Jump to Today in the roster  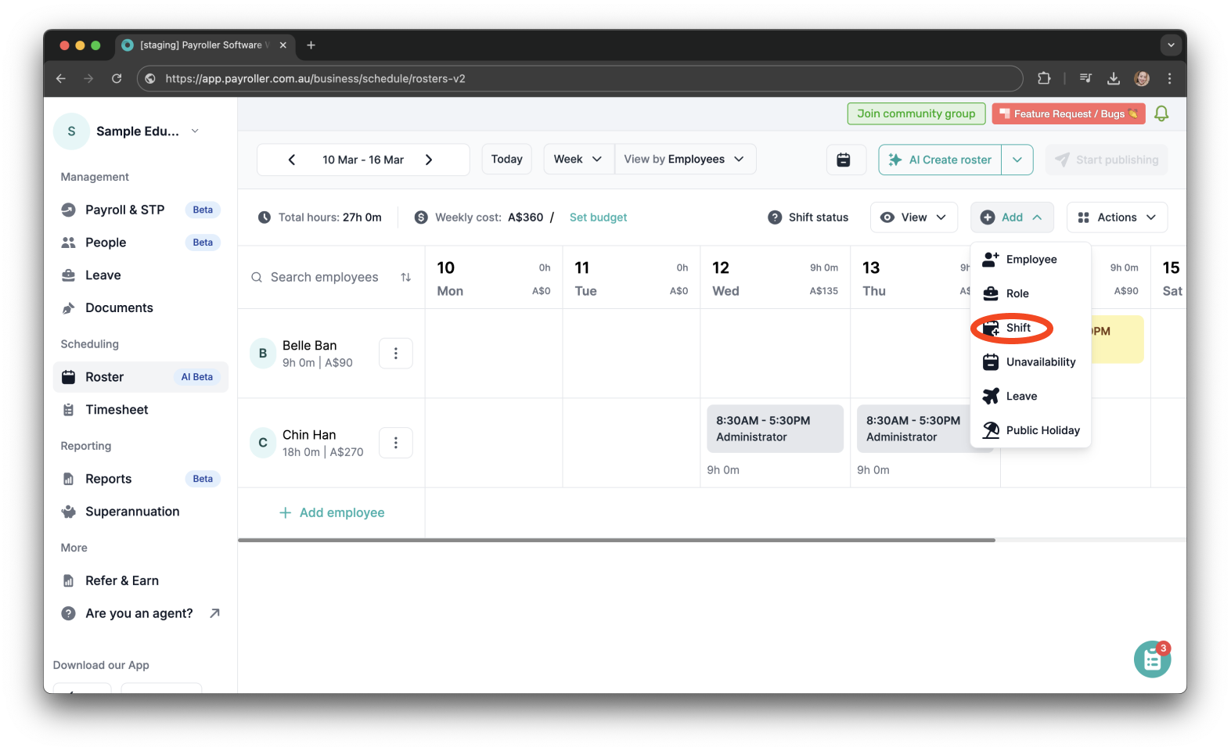tap(507, 160)
